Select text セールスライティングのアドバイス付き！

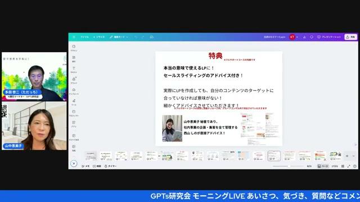203,76
